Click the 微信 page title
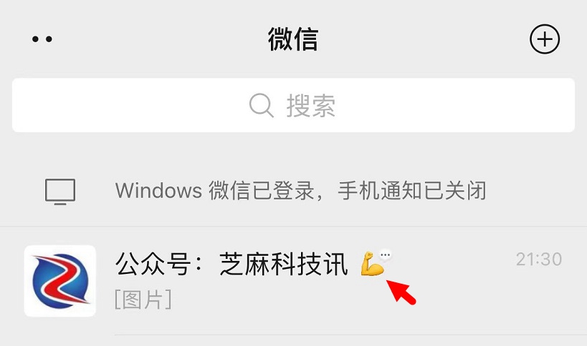Screen dimensions: 587x346 tap(293, 39)
